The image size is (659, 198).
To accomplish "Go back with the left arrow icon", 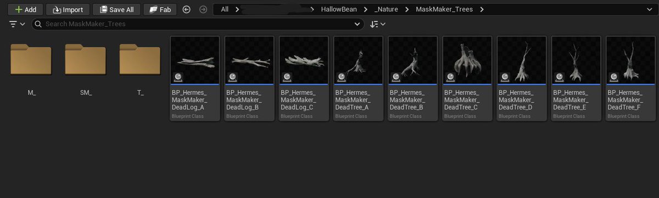I will 187,9.
